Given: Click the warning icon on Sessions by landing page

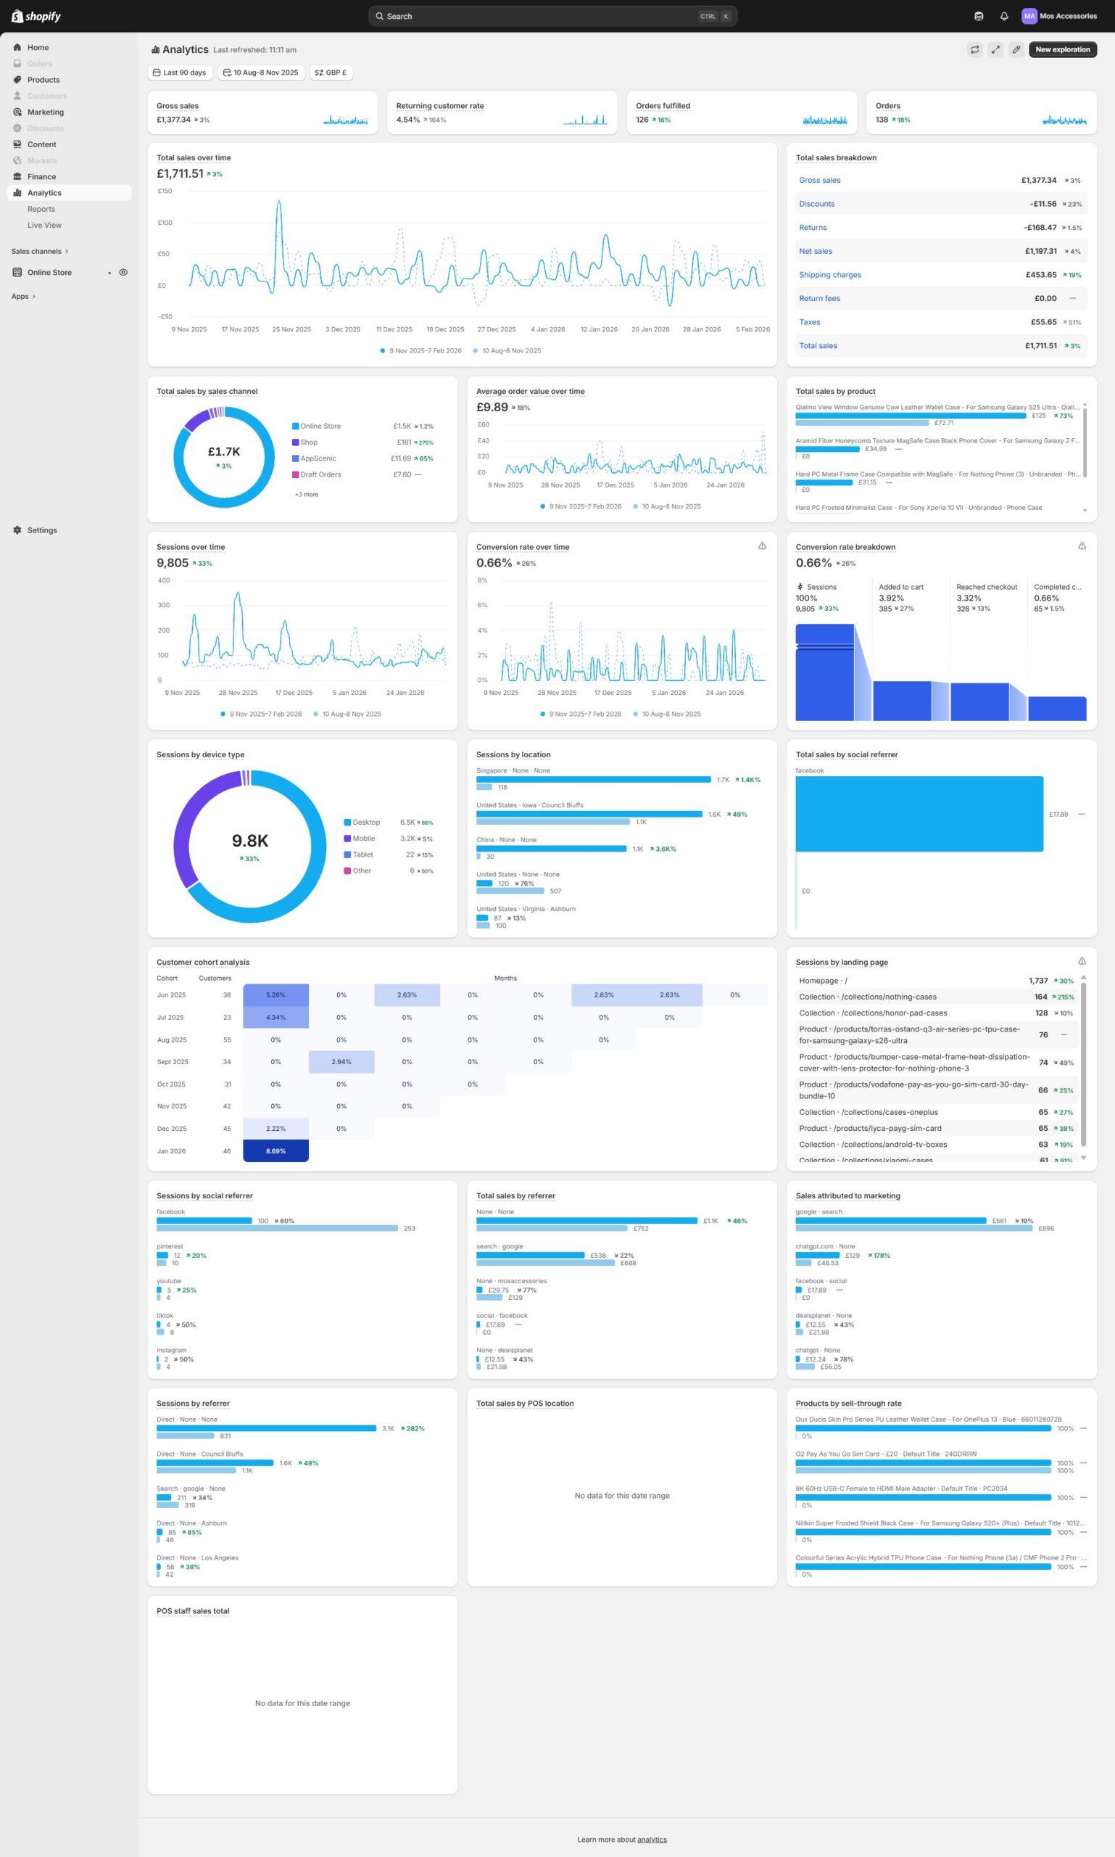Looking at the screenshot, I should (1081, 961).
